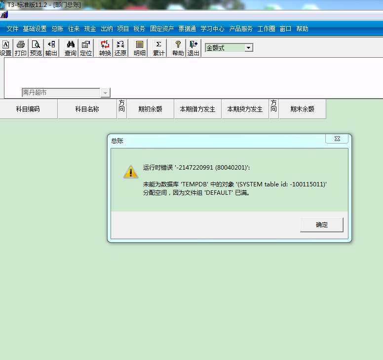This screenshot has width=383, height=360.
Task: Click the 'TEMPDB' error message line
Action: [235, 184]
